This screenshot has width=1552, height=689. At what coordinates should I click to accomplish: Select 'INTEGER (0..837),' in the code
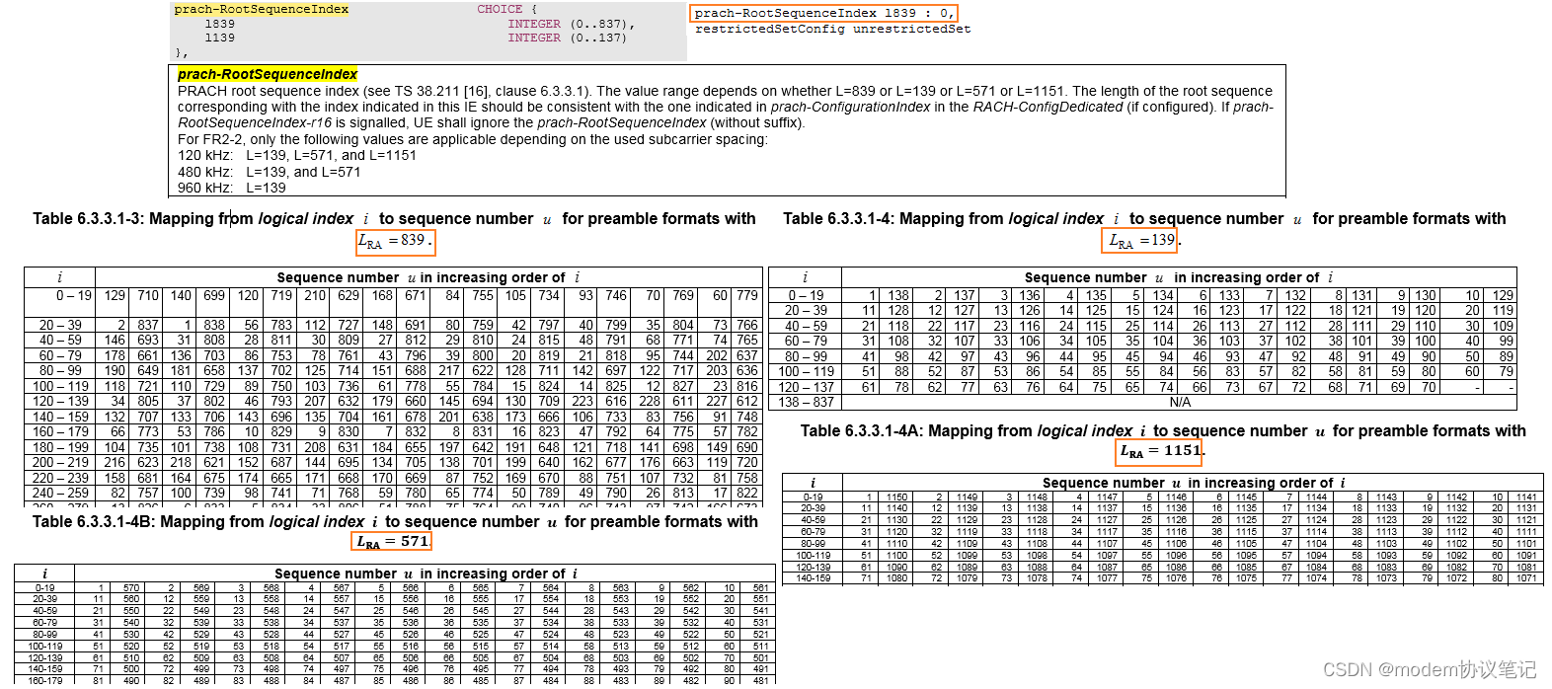click(x=571, y=24)
